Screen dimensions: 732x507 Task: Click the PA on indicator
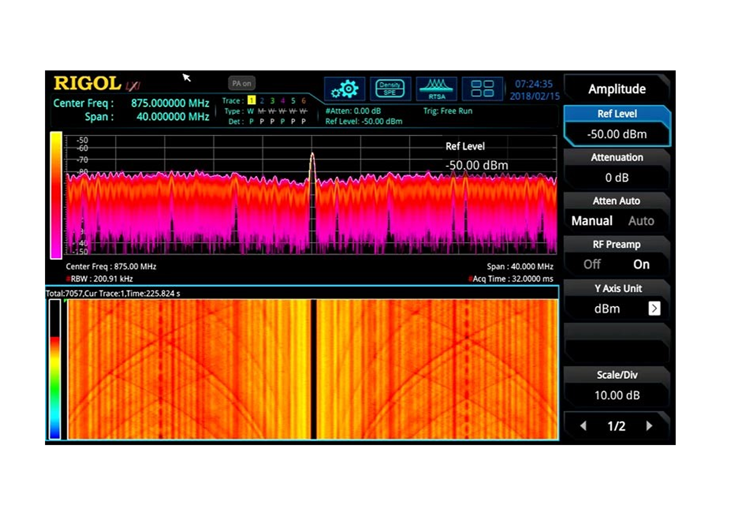click(242, 84)
